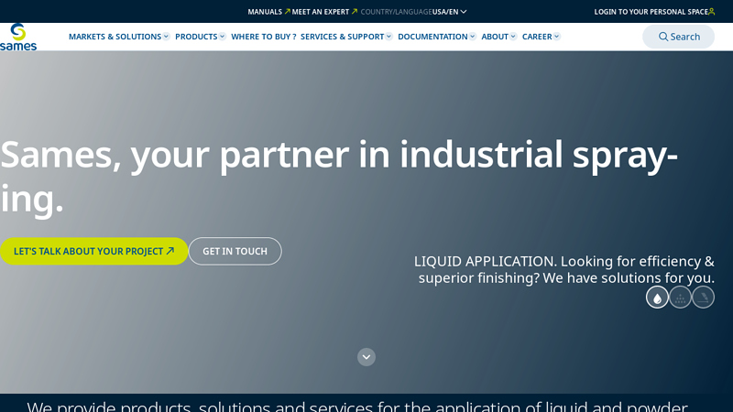Viewport: 733px width, 412px height.
Task: Click Login to Your Personal Space link
Action: click(x=651, y=12)
